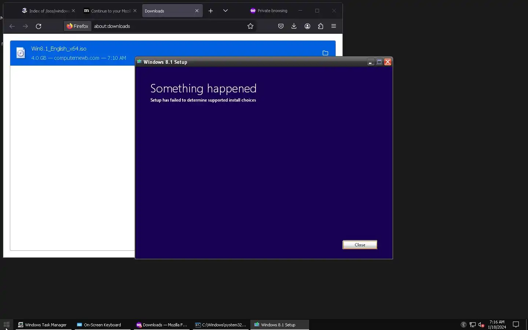Open the Firefox downloads panel arrow
Image resolution: width=528 pixels, height=330 pixels.
pos(294,26)
